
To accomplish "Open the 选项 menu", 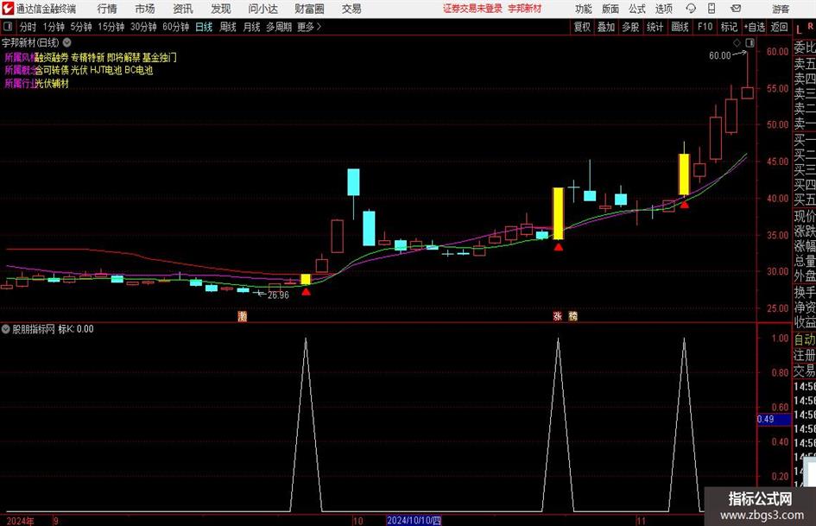I will coord(663,9).
